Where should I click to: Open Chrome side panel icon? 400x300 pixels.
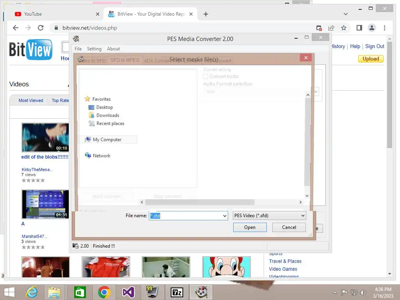pos(359,28)
